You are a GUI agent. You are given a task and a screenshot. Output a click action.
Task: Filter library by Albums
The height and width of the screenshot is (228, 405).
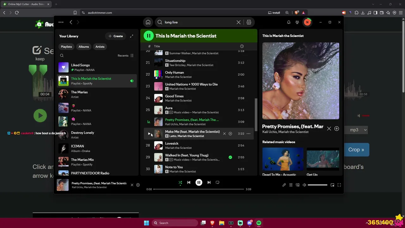(x=84, y=47)
